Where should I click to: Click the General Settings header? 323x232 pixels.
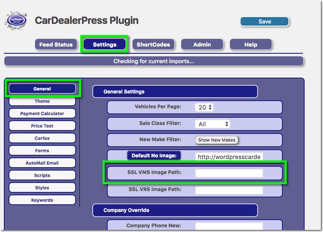[175, 92]
